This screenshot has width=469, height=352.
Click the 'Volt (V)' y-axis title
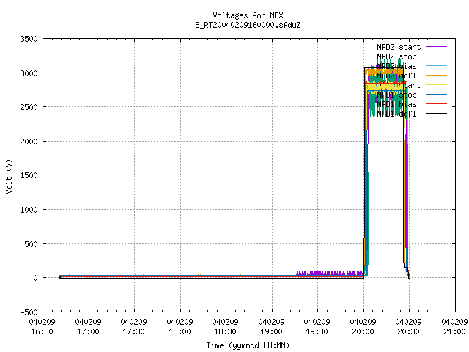pos(9,176)
